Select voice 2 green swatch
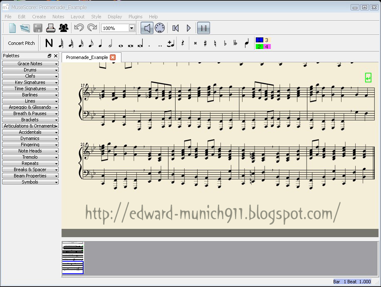Screen dimensions: 381x287 point(259,47)
